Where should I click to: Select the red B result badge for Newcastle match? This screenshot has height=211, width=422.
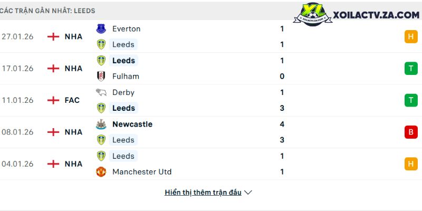point(411,132)
